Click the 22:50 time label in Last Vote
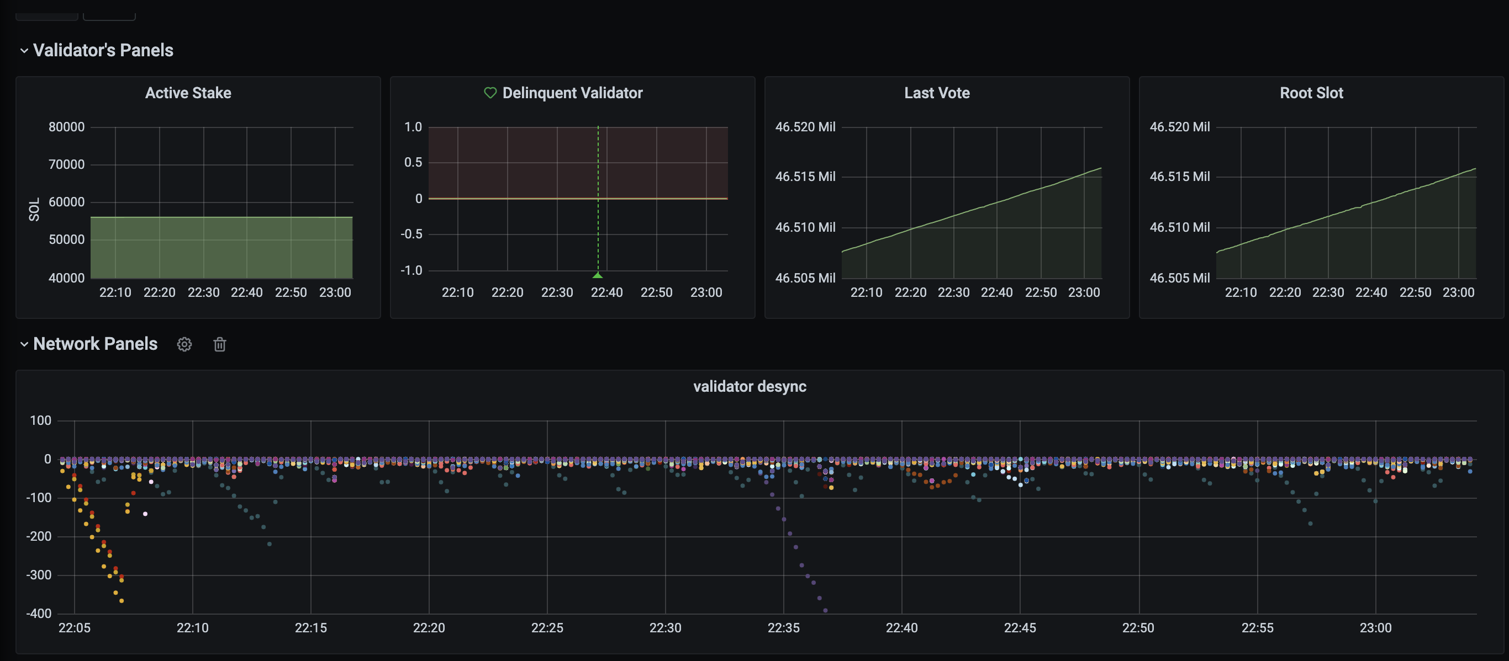The width and height of the screenshot is (1509, 661). 1041,292
